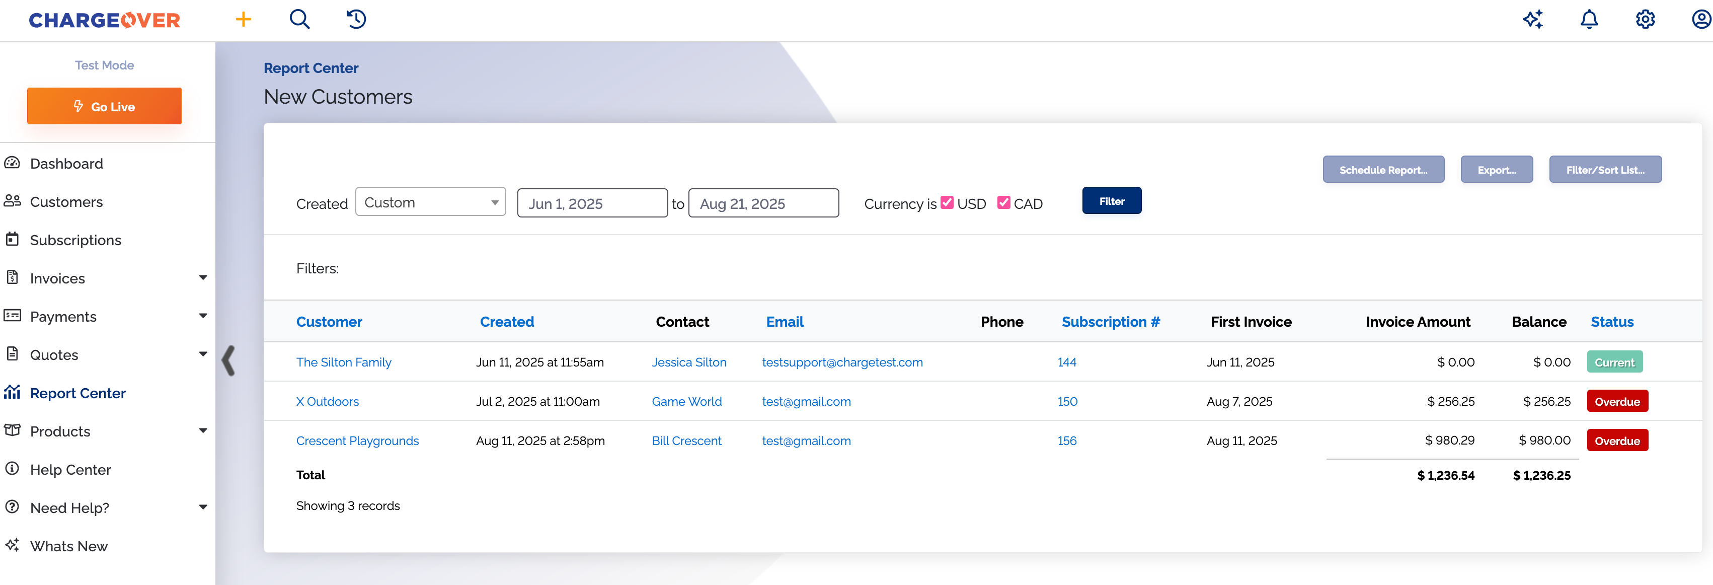Expand the Invoices submenu arrow
Screen dimensions: 1713x585
pyautogui.click(x=203, y=277)
